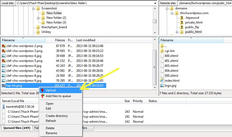Click the red Upload arrow icon
This screenshot has height=137, width=232.
coord(42,90)
